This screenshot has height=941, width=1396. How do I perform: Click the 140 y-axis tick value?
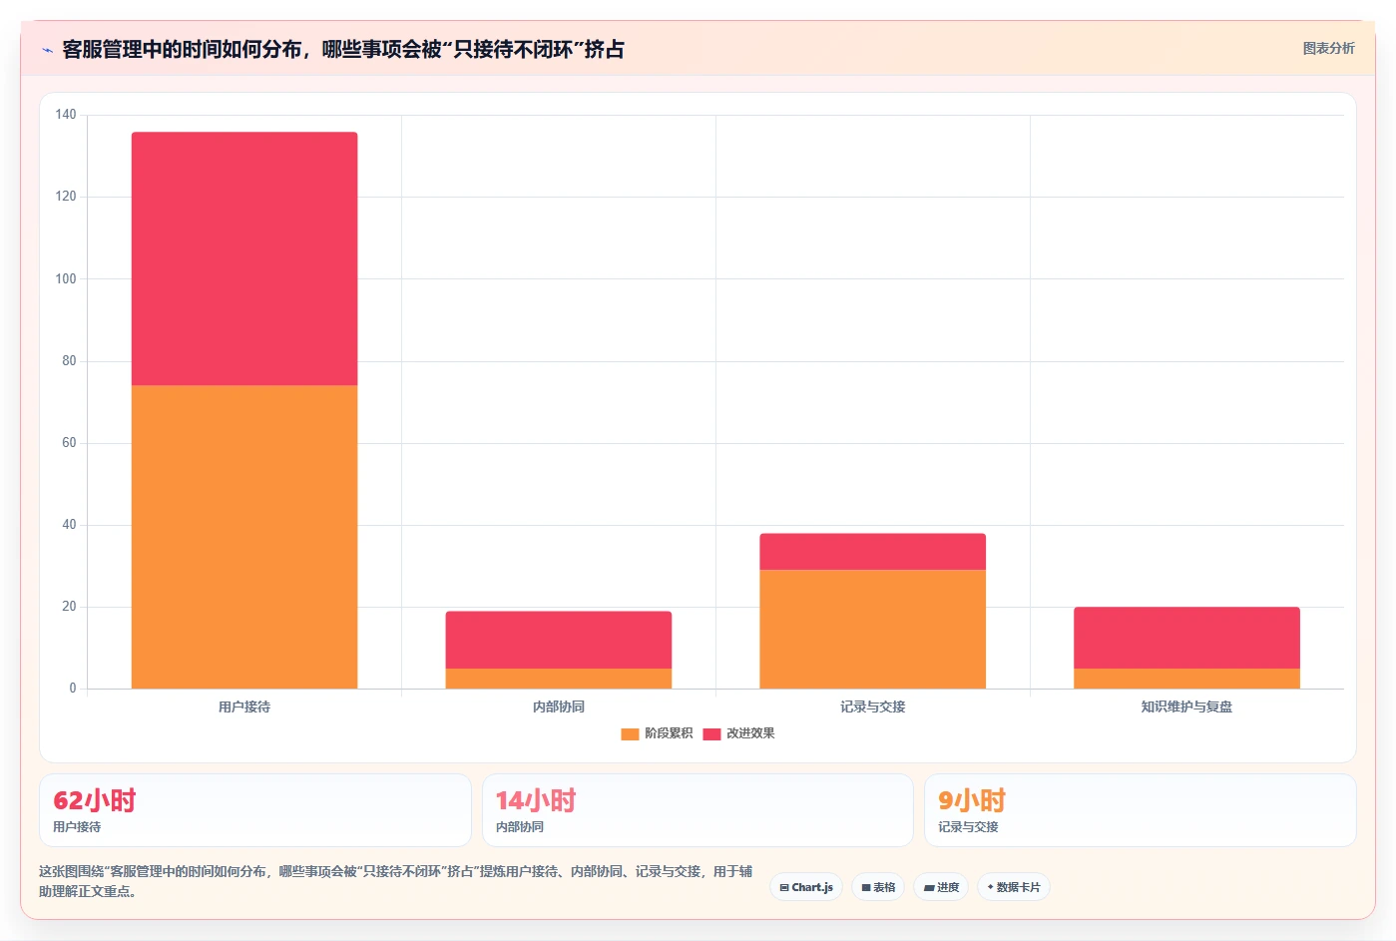[66, 115]
